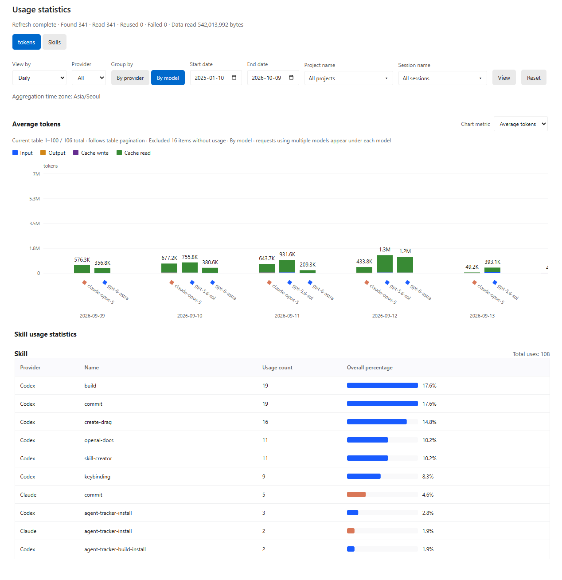Select the keybinding skill row

[282, 476]
